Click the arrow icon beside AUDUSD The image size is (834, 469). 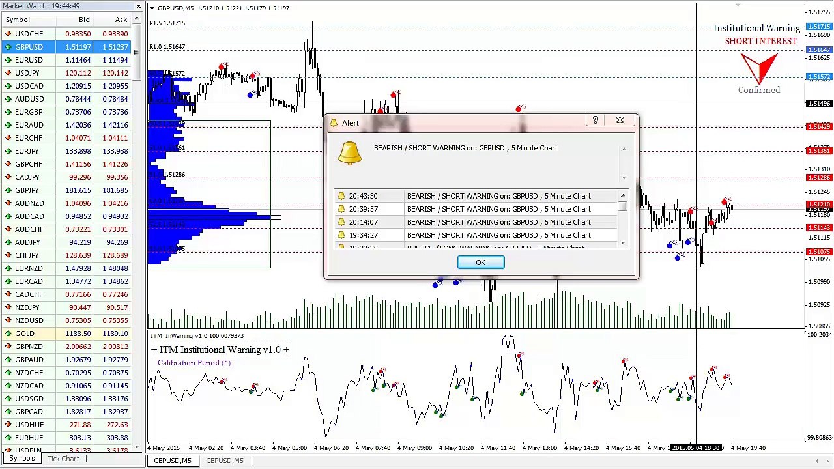[x=8, y=99]
